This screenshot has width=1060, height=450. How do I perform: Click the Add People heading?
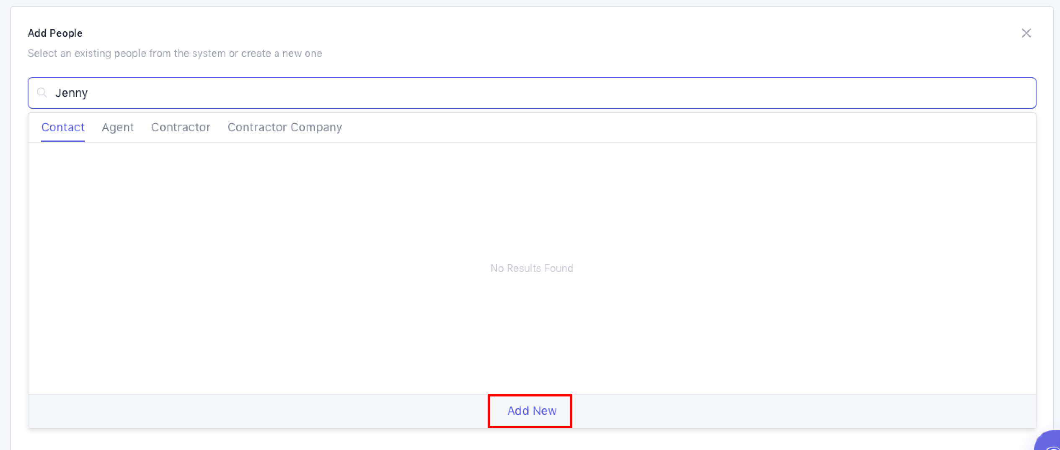pyautogui.click(x=55, y=33)
